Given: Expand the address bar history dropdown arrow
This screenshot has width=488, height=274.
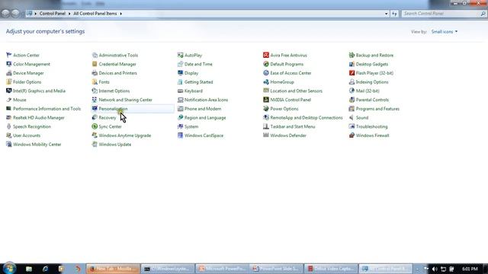Looking at the screenshot, I should coord(387,14).
